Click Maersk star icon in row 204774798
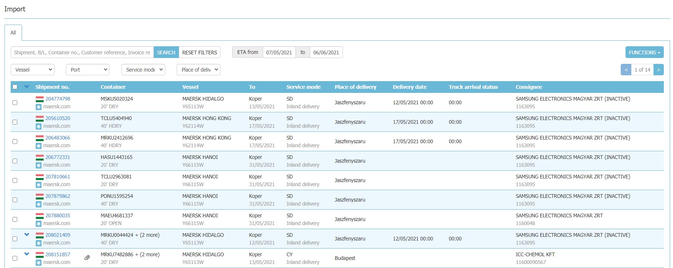The width and height of the screenshot is (673, 268). [39, 107]
